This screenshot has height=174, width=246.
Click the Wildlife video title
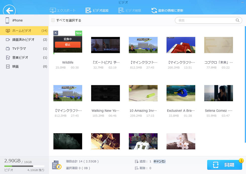pyautogui.click(x=68, y=62)
